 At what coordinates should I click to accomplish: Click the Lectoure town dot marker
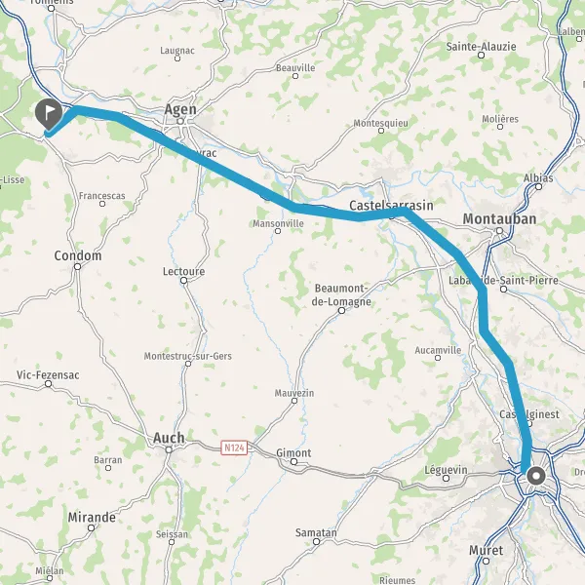tap(183, 281)
